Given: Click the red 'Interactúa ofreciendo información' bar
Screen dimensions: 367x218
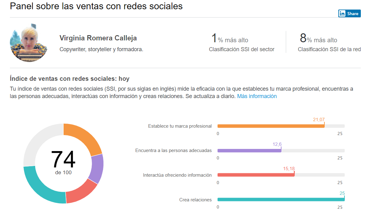Looking at the screenshot, I should (256, 175).
